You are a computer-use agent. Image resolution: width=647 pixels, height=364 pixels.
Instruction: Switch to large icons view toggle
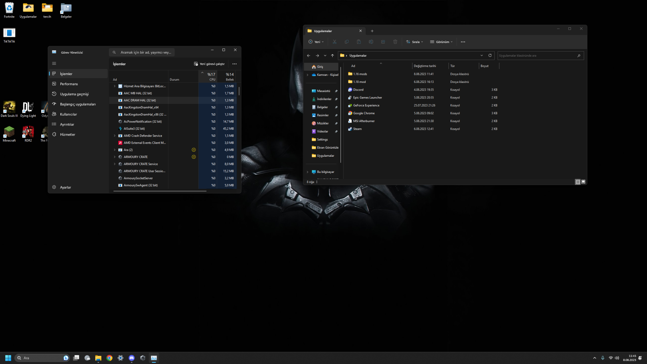click(583, 182)
